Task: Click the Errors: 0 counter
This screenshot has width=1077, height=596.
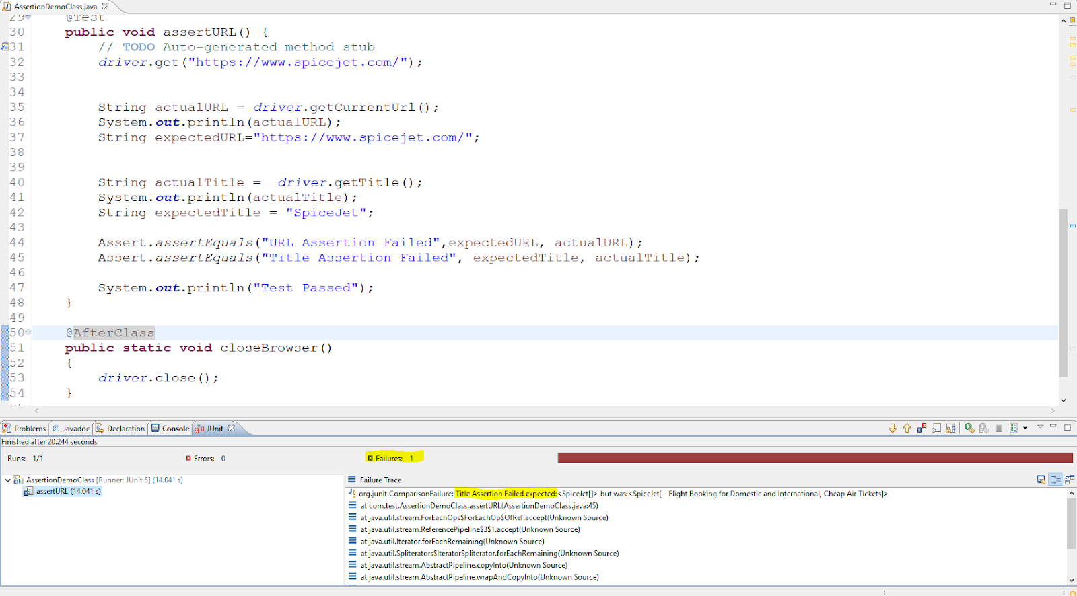Action: (206, 459)
